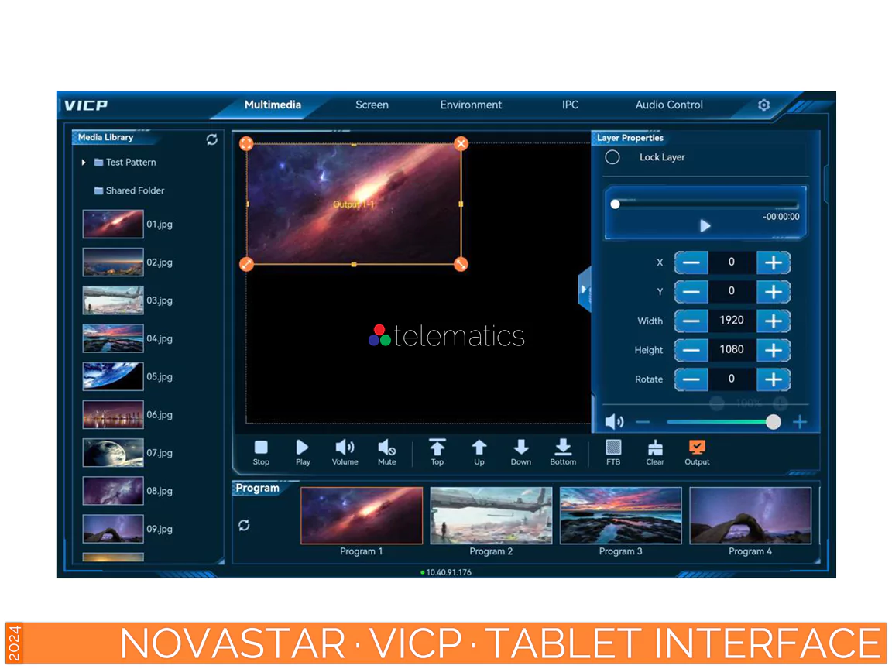Increase the Width value with plus
892x669 pixels.
pos(773,321)
